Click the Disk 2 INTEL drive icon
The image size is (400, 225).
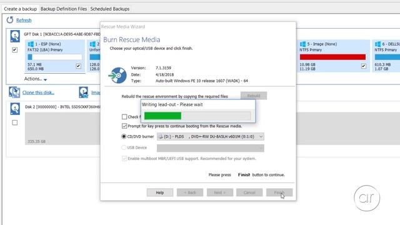point(15,109)
